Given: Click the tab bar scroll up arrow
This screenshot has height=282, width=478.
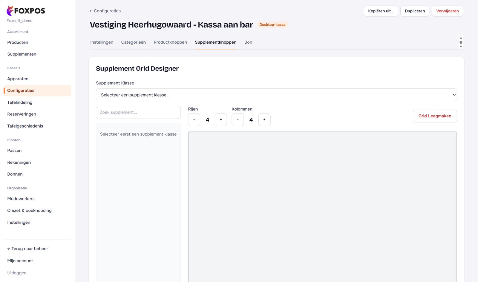Looking at the screenshot, I should [x=461, y=38].
